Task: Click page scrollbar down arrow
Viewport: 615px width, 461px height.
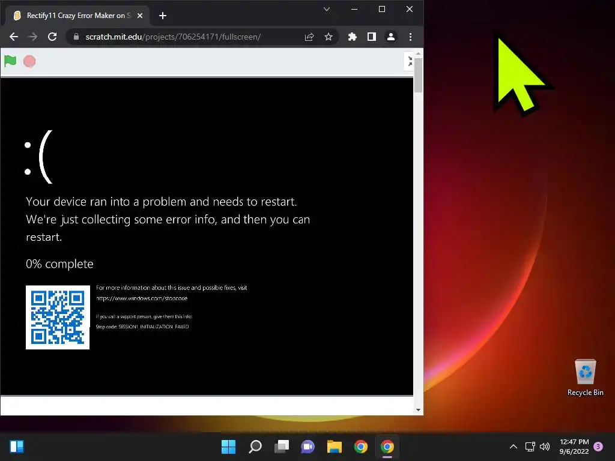Action: (418, 410)
